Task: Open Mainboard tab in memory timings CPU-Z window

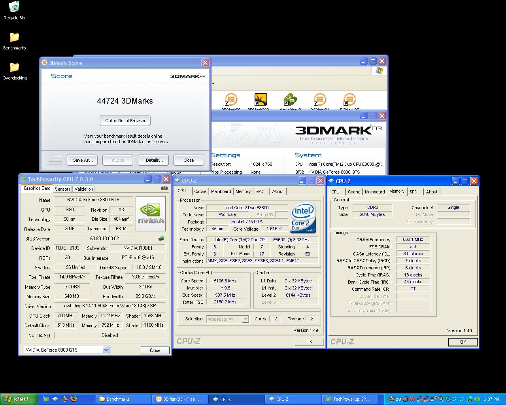Action: (375, 192)
